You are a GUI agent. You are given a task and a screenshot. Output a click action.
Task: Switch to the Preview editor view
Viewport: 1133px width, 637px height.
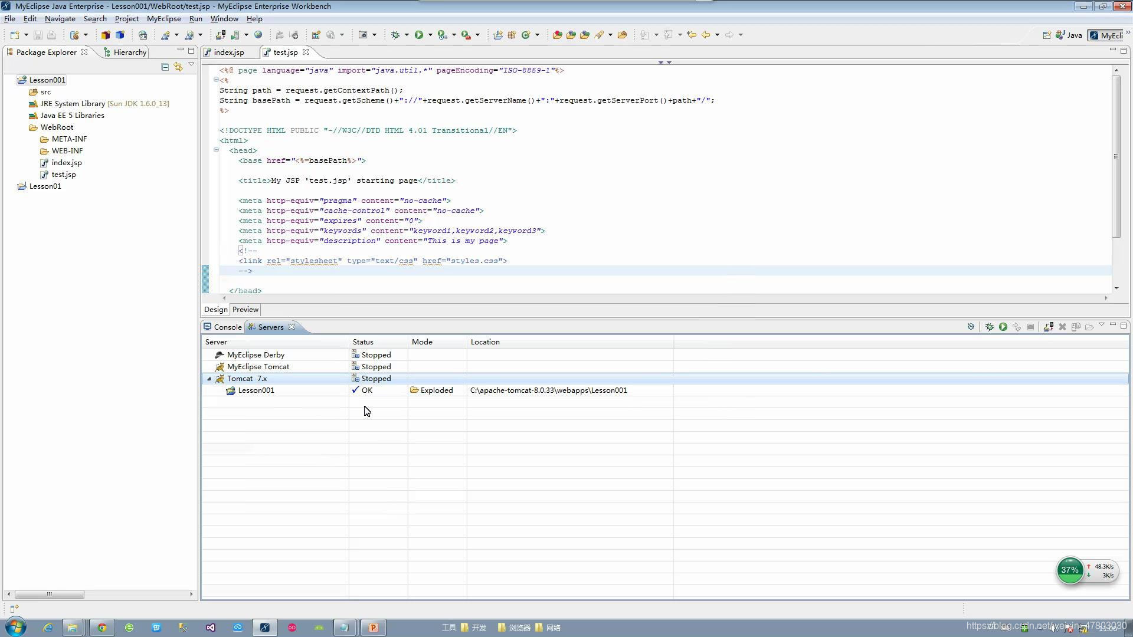click(245, 310)
